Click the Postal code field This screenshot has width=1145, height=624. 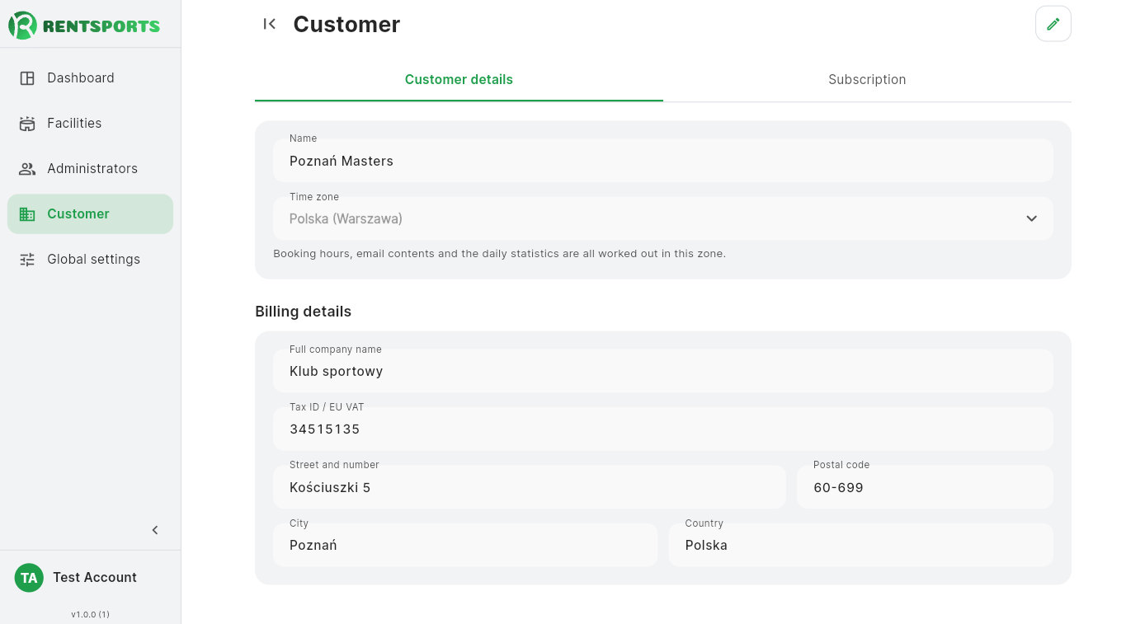pyautogui.click(x=925, y=487)
